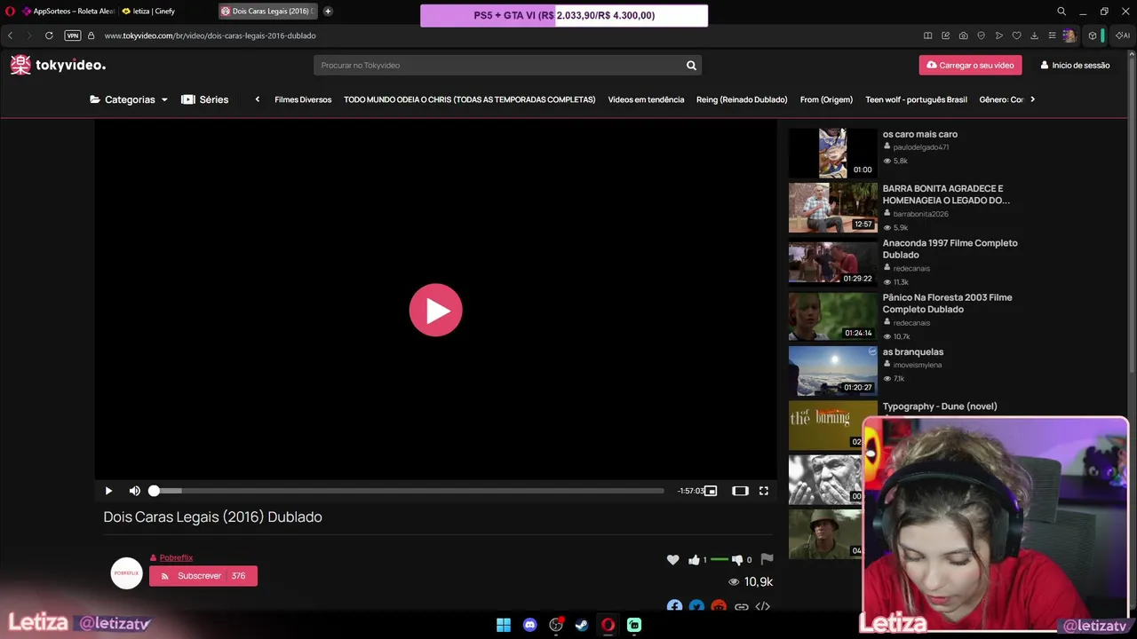This screenshot has width=1137, height=639.
Task: Open Pânico Na Floresta 2003 video title
Action: (947, 304)
